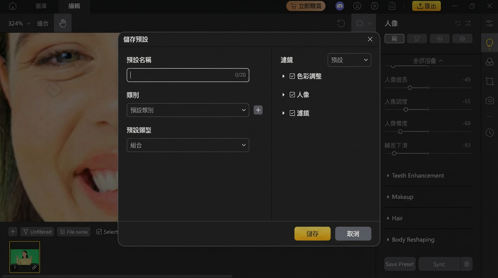
Task: Open the 預設類別 category dropdown
Action: tap(187, 110)
